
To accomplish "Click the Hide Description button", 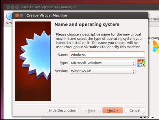I will pyautogui.click(x=63, y=110).
